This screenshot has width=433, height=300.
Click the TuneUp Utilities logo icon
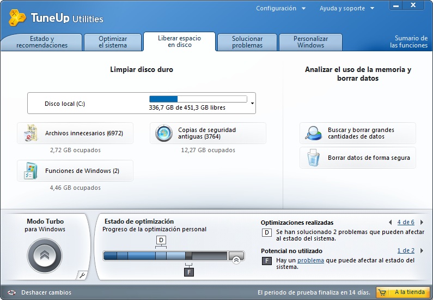[x=17, y=17]
